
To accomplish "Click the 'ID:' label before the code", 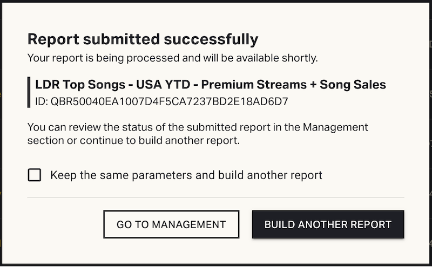I will tap(42, 101).
